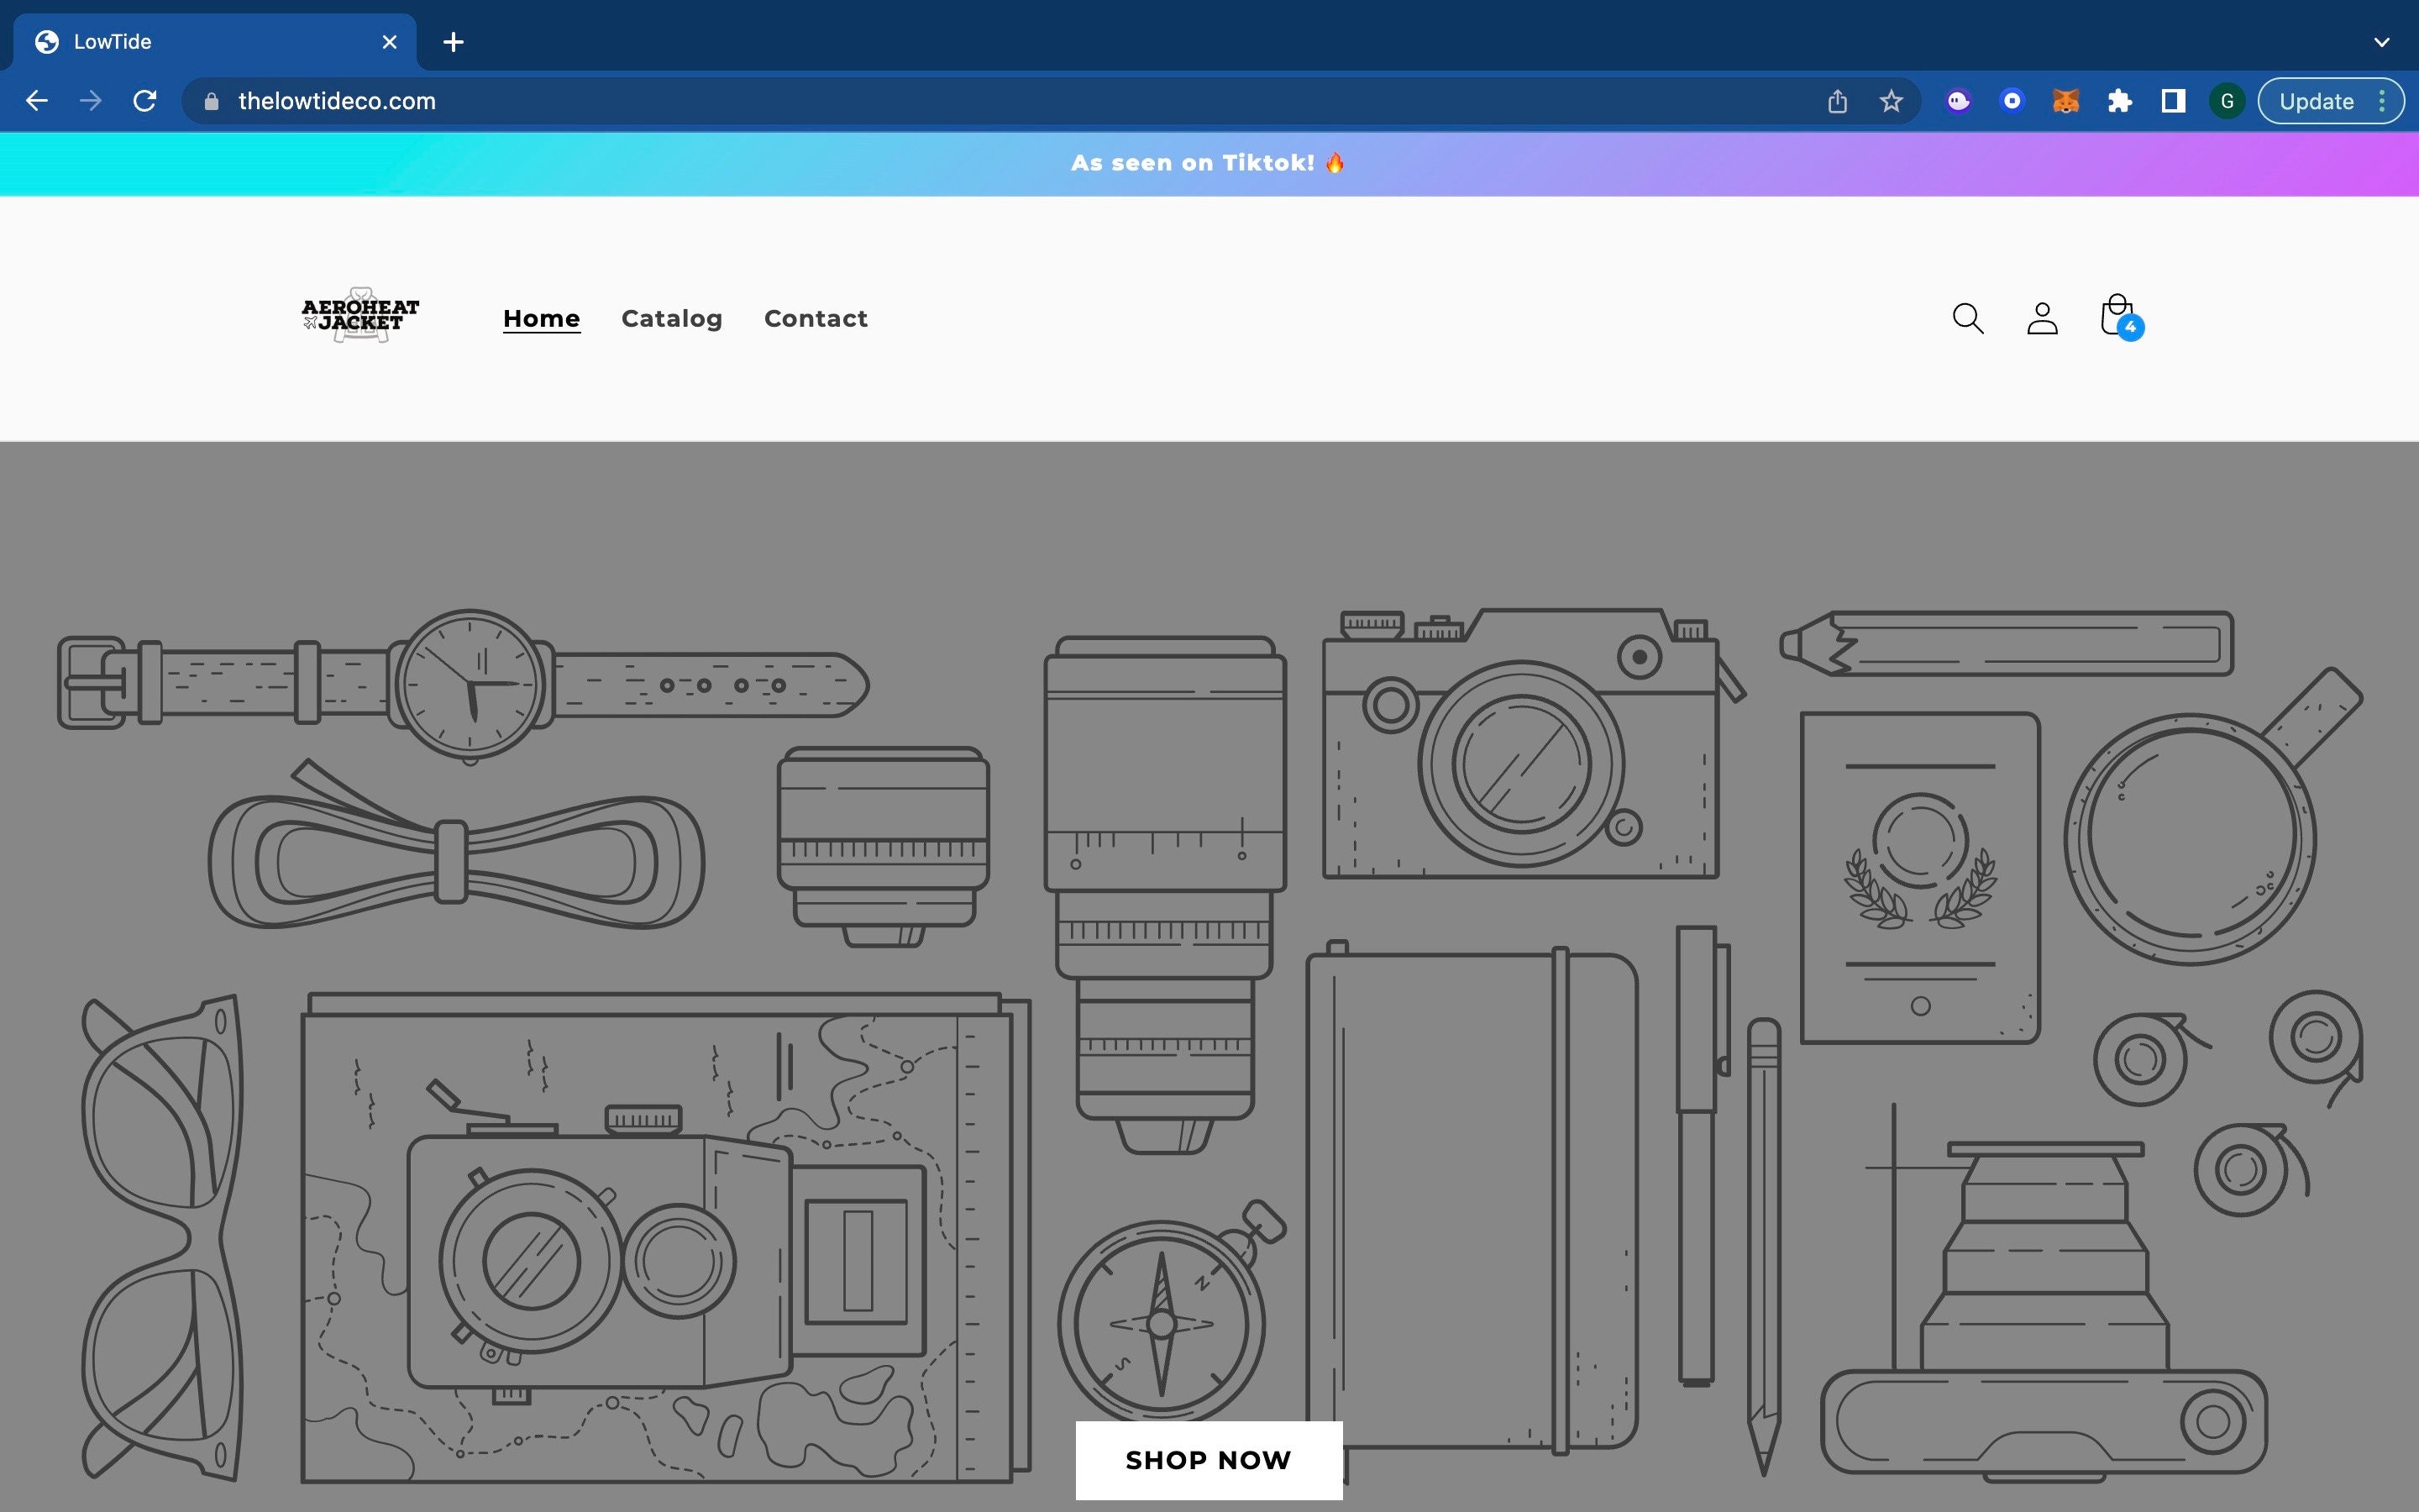Click the Update browser button
This screenshot has height=1512, width=2419.
tap(2317, 100)
